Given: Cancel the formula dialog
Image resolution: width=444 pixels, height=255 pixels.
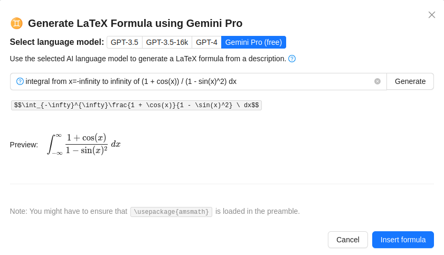Looking at the screenshot, I should (347, 240).
